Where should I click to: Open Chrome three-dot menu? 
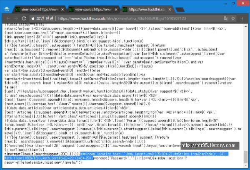(242, 18)
